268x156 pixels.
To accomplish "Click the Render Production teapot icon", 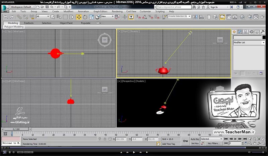I will [262, 17].
